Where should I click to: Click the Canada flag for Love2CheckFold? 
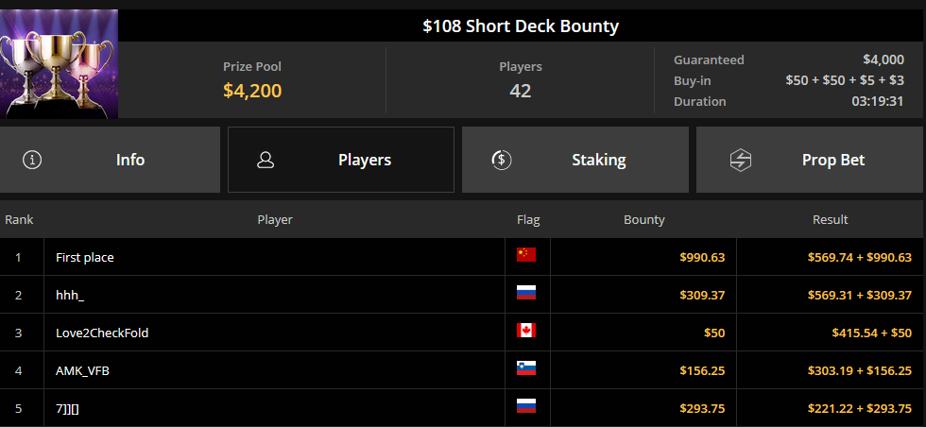526,330
